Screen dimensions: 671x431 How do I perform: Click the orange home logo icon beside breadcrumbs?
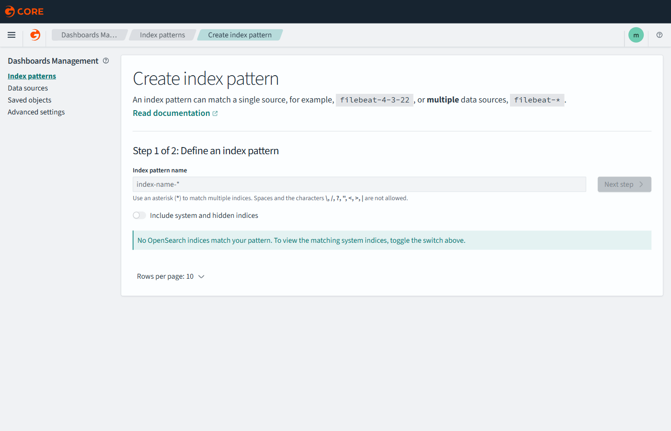point(35,35)
